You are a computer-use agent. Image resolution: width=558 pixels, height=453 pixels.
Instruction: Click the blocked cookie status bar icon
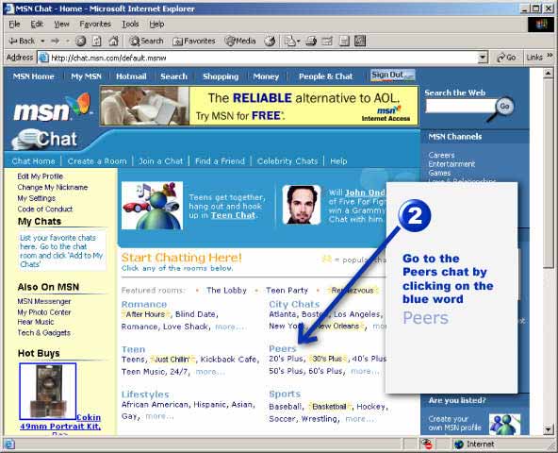[x=427, y=445]
